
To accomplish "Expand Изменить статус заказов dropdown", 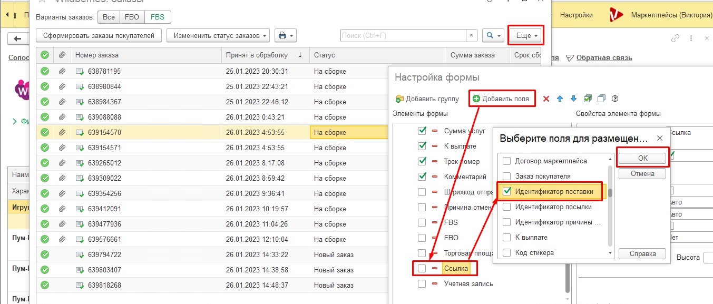I will 218,35.
